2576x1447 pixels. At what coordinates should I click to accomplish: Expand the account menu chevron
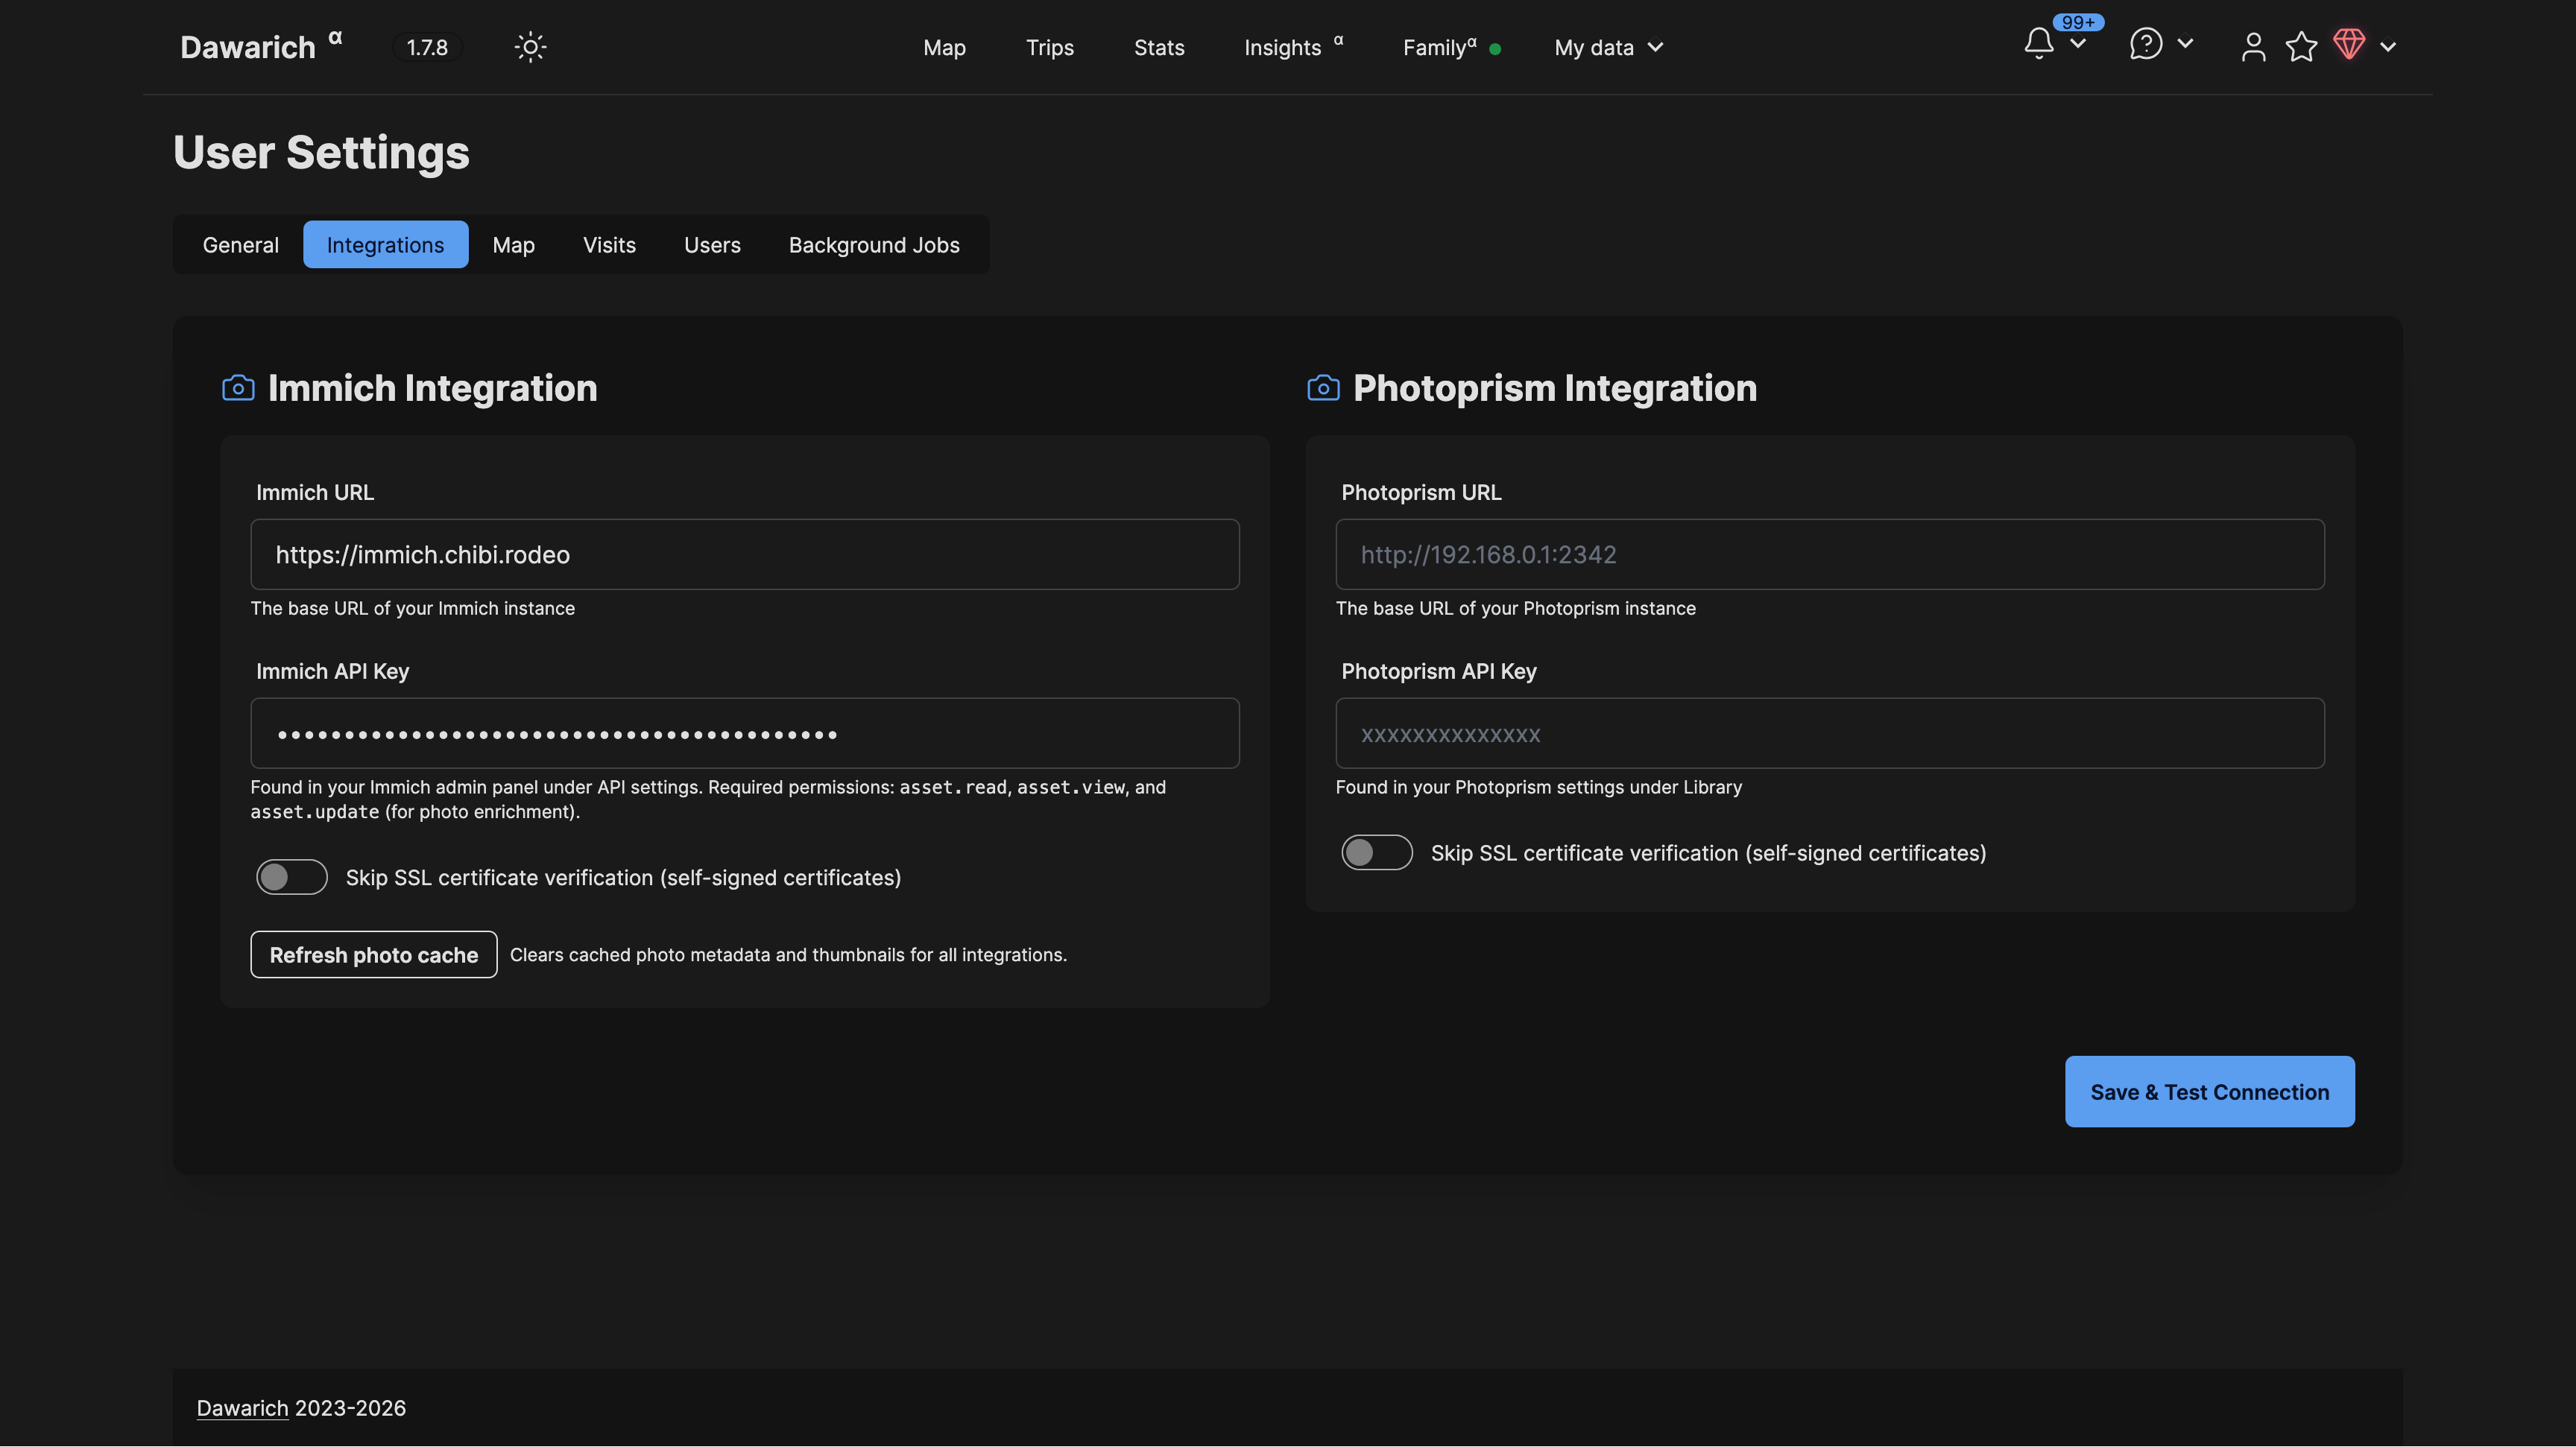tap(2388, 47)
